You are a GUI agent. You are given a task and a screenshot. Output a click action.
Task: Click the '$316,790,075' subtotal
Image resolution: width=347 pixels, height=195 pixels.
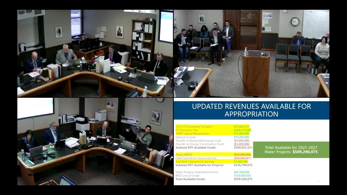tap(243, 165)
